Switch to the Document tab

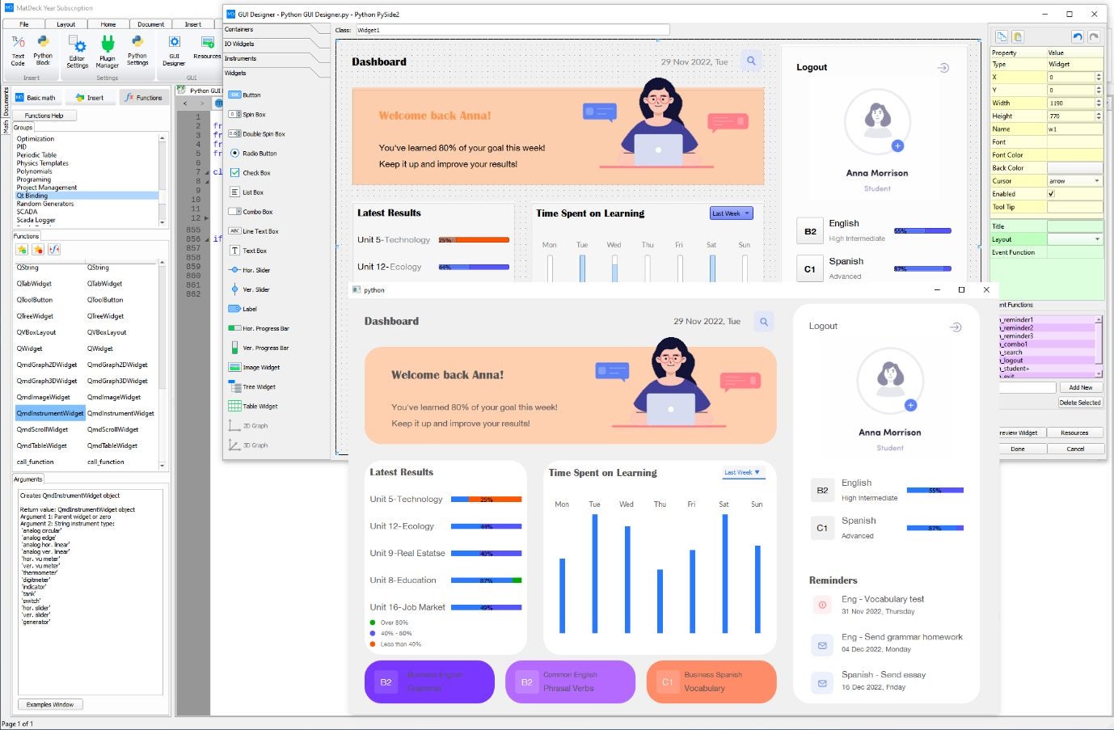point(150,24)
